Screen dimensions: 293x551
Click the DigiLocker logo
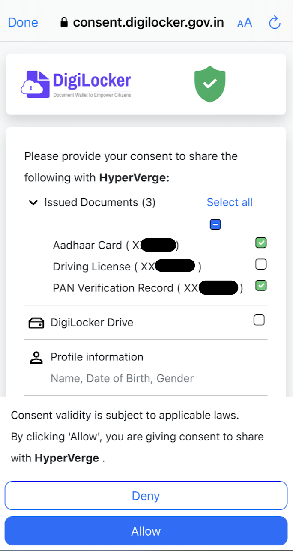click(76, 84)
